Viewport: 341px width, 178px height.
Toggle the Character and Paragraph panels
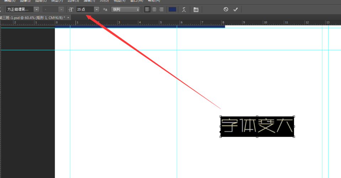(196, 10)
